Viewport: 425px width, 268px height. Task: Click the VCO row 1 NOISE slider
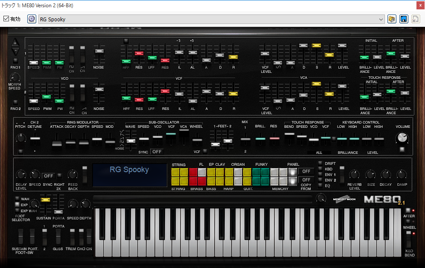point(99,51)
